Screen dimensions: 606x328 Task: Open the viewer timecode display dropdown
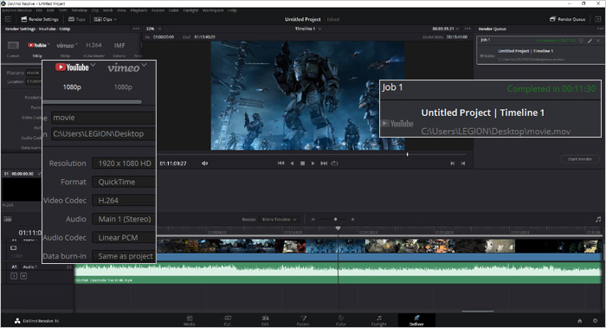click(446, 29)
